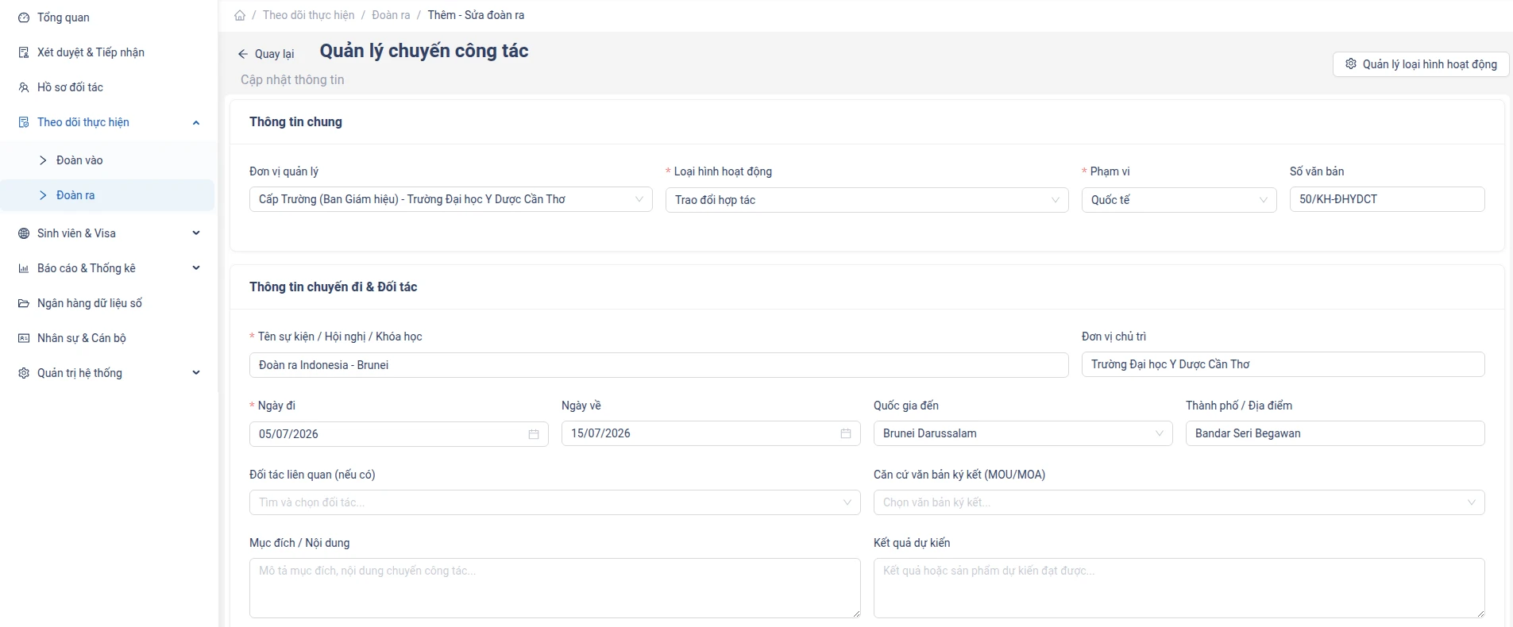Select Đoàn ra submenu item
This screenshot has height=627, width=1513.
(108, 195)
